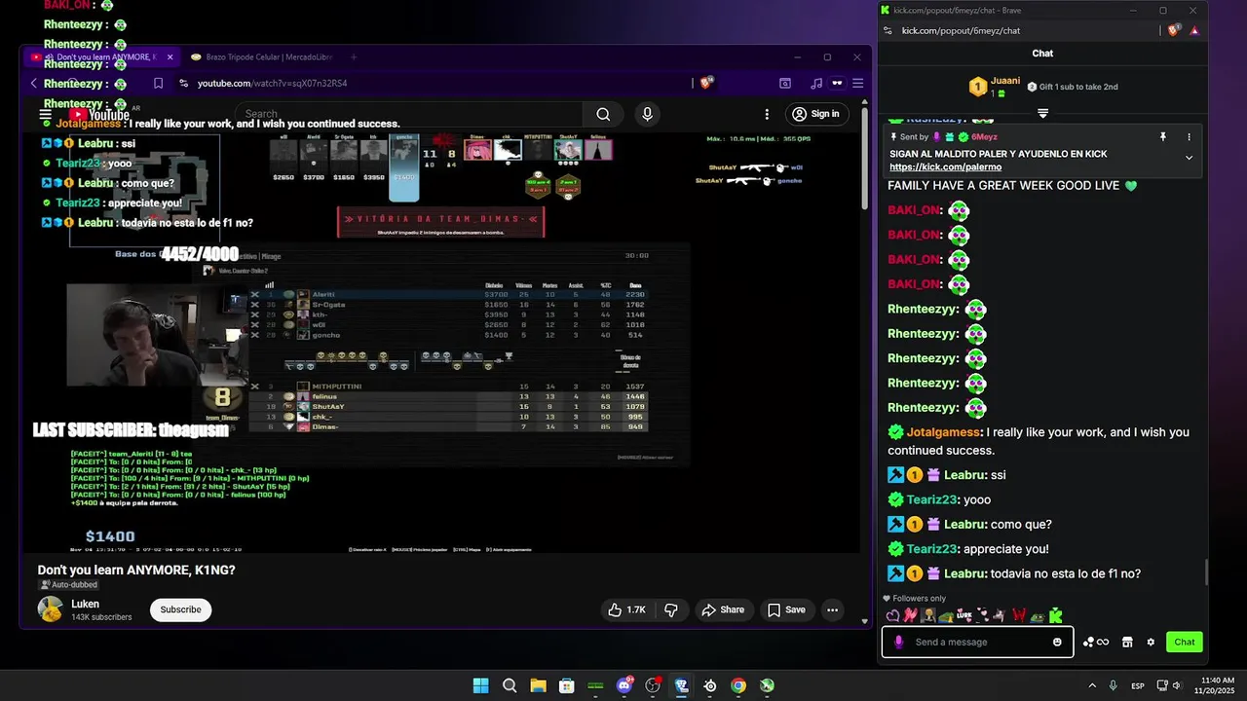Click Leabru name in 'todavia no esta' message
The height and width of the screenshot is (701, 1247).
[964, 574]
